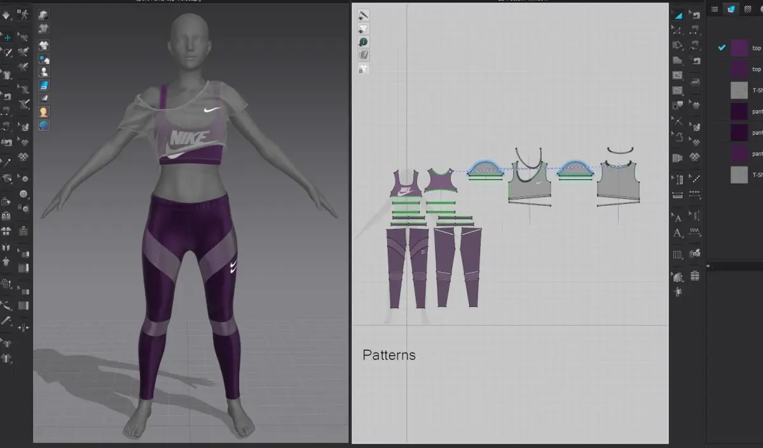Select the crossed-lines cut tool in right toolbar
The image size is (763, 448).
(678, 121)
